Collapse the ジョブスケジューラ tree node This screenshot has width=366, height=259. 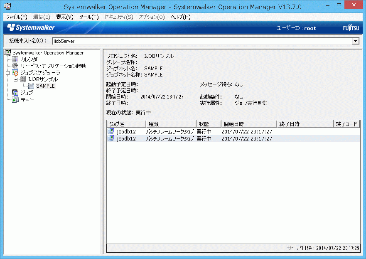coord(8,73)
